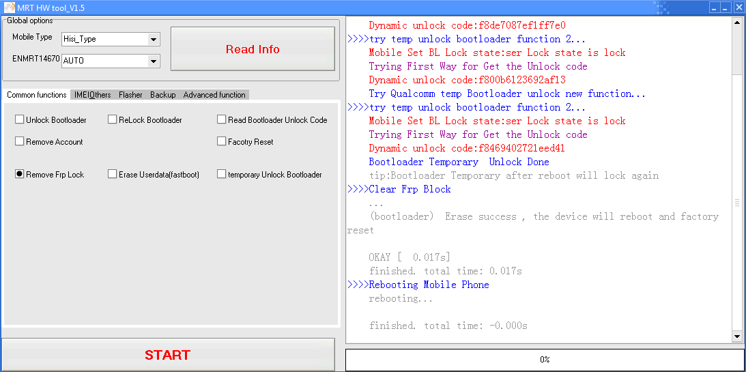This screenshot has width=746, height=372.
Task: Click 'Try Qualcomm temp Bootloader unlock' log line
Action: click(x=507, y=94)
